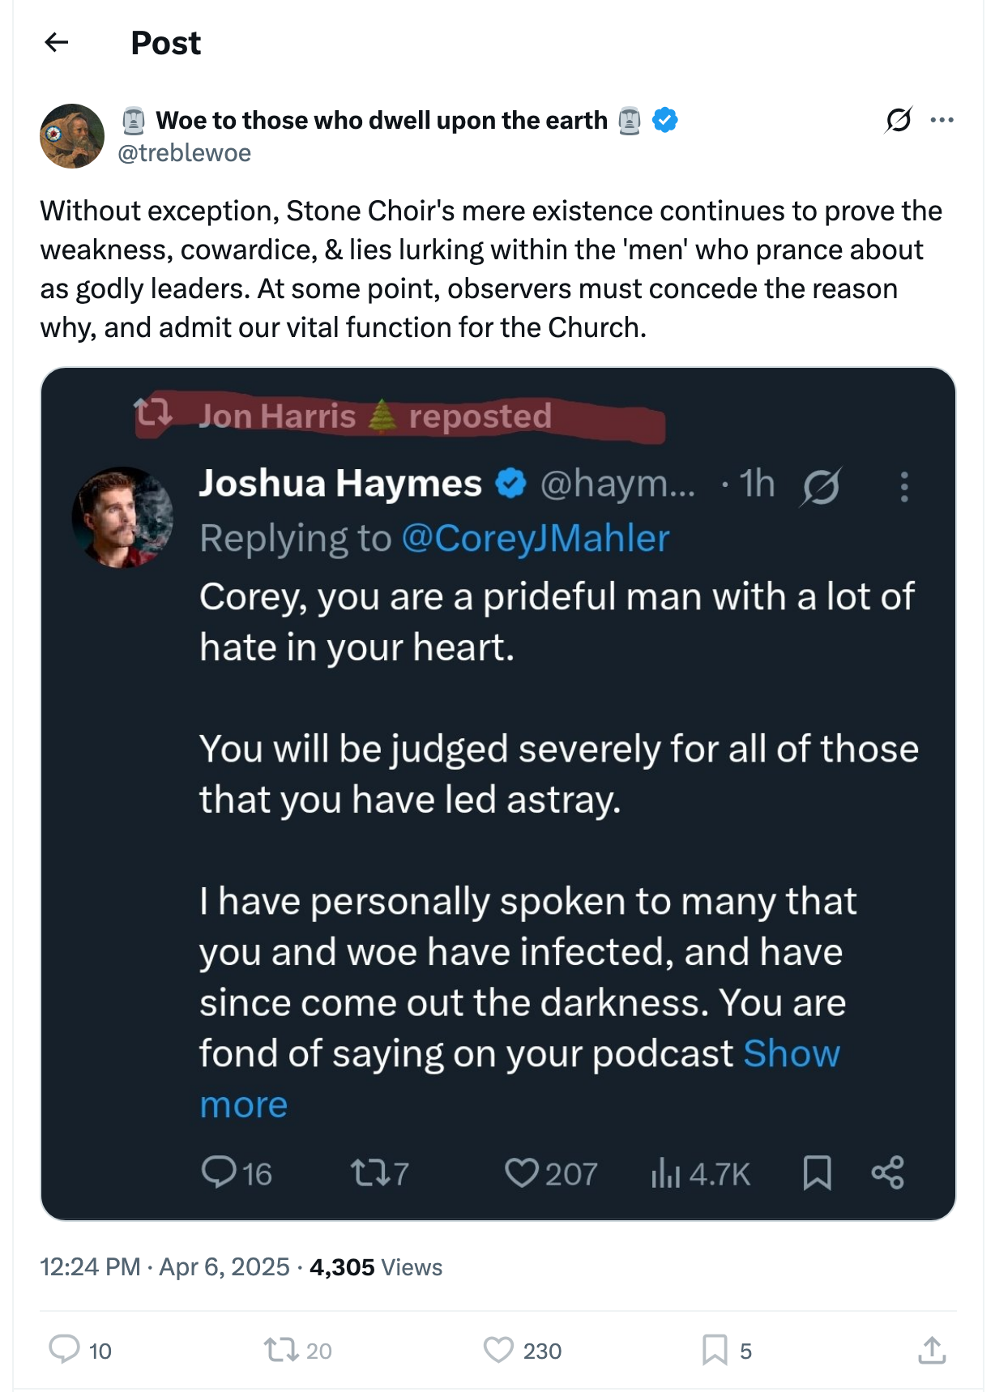Click the @CoreyJMahler mention in the screenshot
Viewport: 995px width, 1392px height.
click(x=536, y=539)
